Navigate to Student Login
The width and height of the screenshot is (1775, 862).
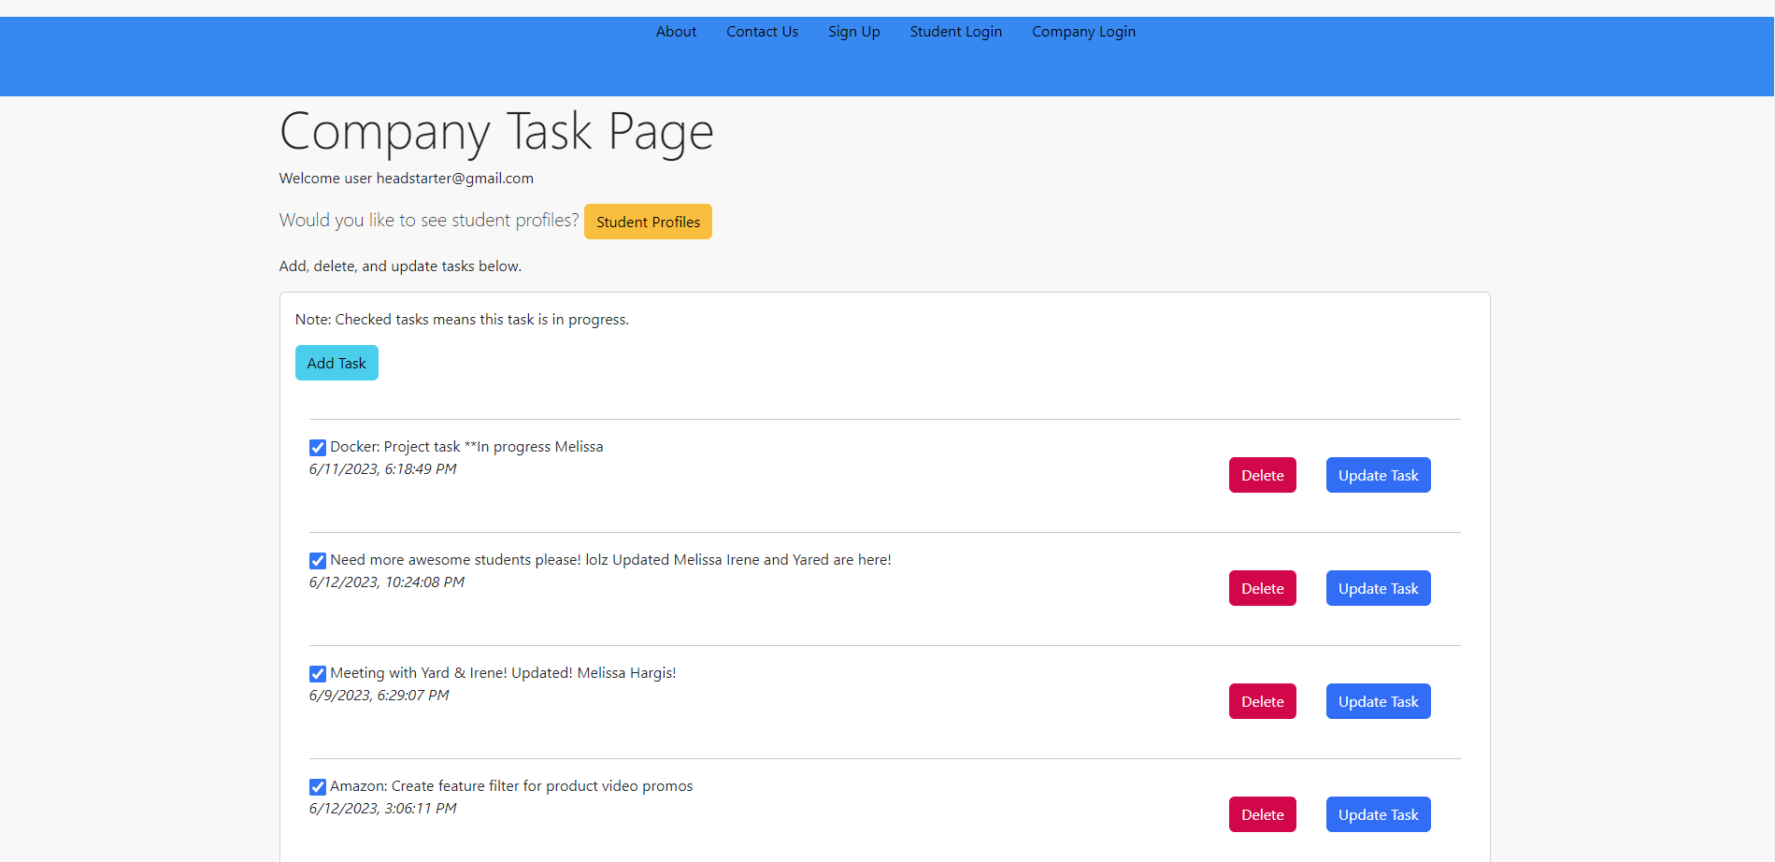(955, 31)
